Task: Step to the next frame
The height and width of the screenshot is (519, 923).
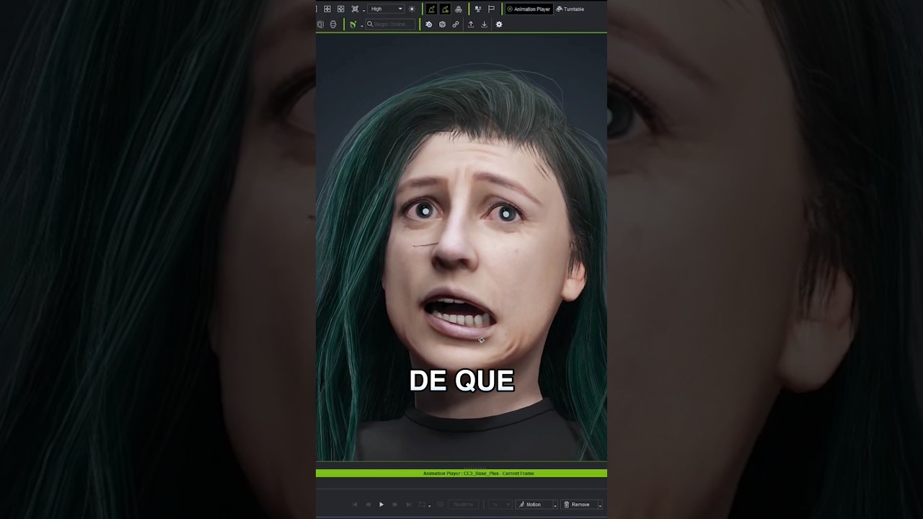Action: click(395, 505)
